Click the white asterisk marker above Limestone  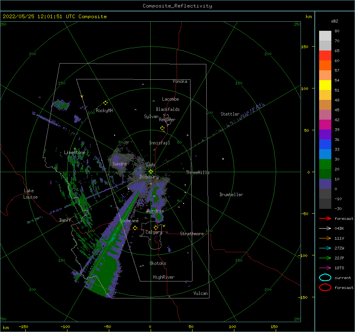coord(75,149)
